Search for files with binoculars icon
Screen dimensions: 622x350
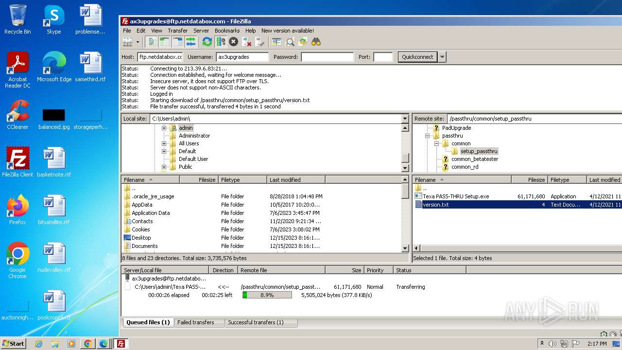(316, 42)
